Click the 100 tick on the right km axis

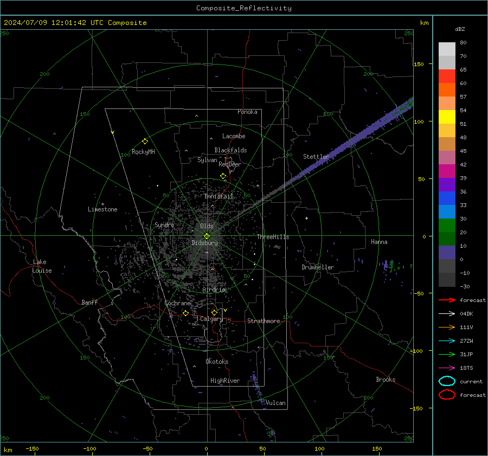pyautogui.click(x=419, y=121)
